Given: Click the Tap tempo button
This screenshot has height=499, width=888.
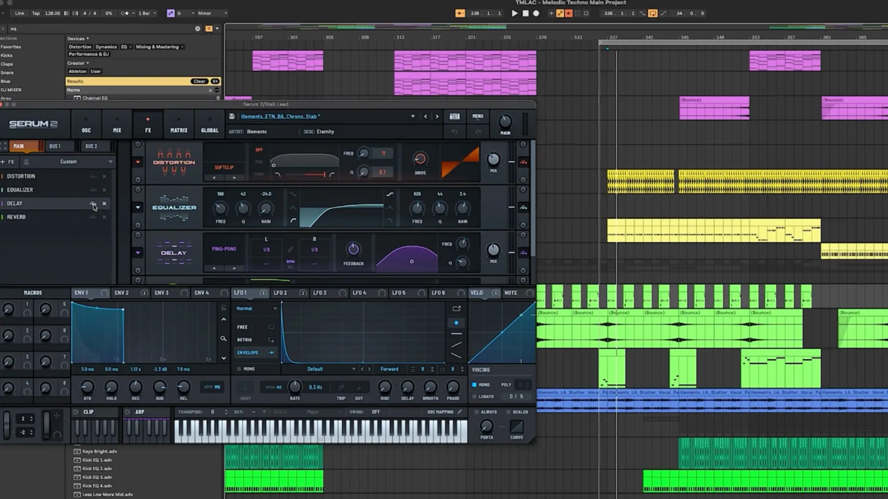Looking at the screenshot, I should coord(36,13).
